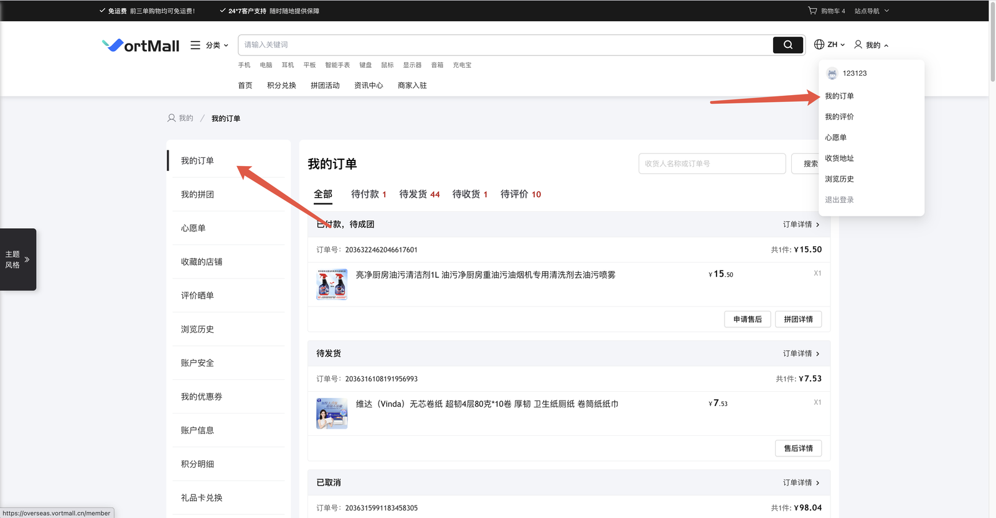Click the hamburger category menu icon
Viewport: 996px width, 518px height.
195,45
